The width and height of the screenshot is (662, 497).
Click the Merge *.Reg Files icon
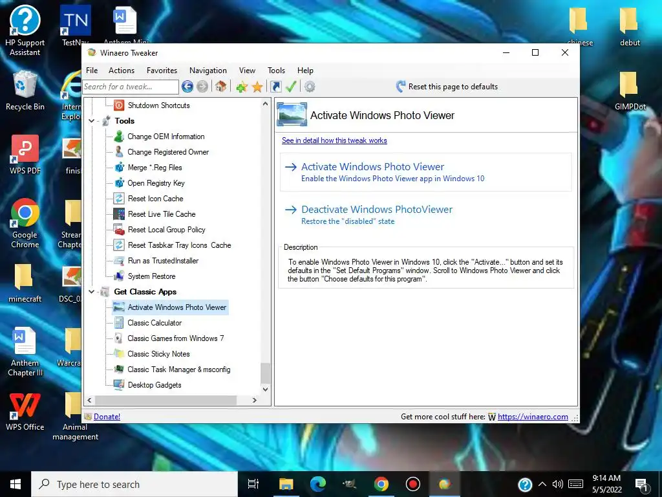[119, 168]
